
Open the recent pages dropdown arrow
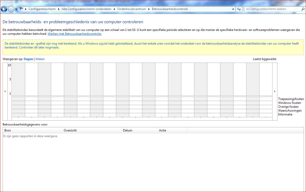coord(16,9)
